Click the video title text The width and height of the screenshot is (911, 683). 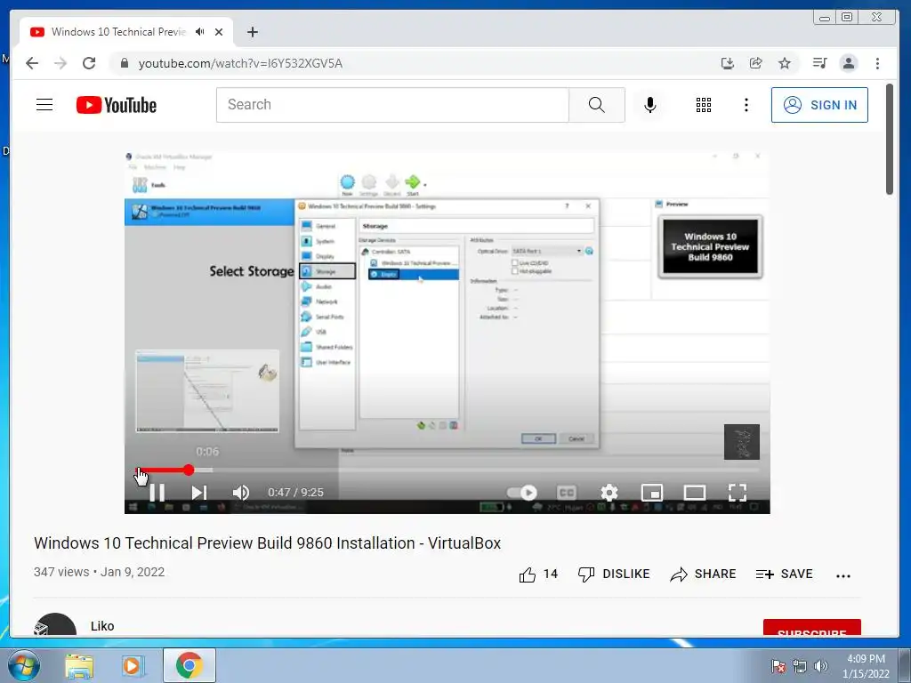(267, 543)
